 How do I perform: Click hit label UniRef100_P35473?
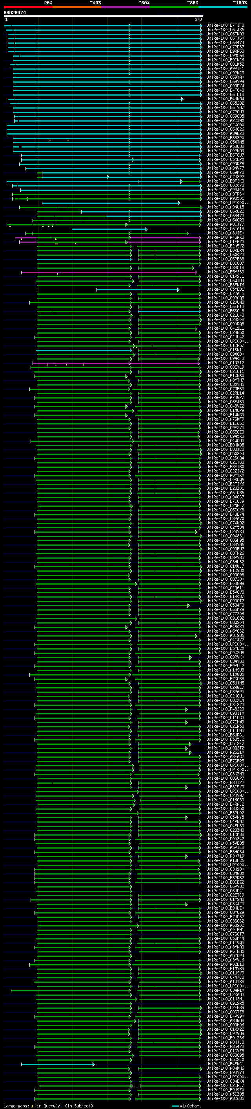point(225,1046)
